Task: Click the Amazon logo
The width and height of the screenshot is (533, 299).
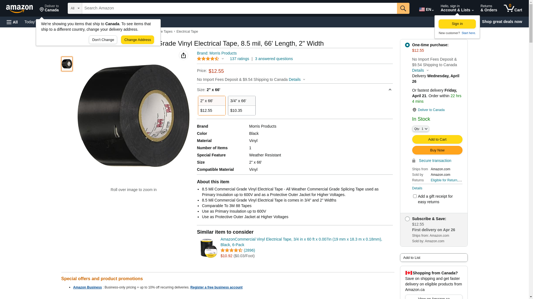Action: [x=19, y=9]
